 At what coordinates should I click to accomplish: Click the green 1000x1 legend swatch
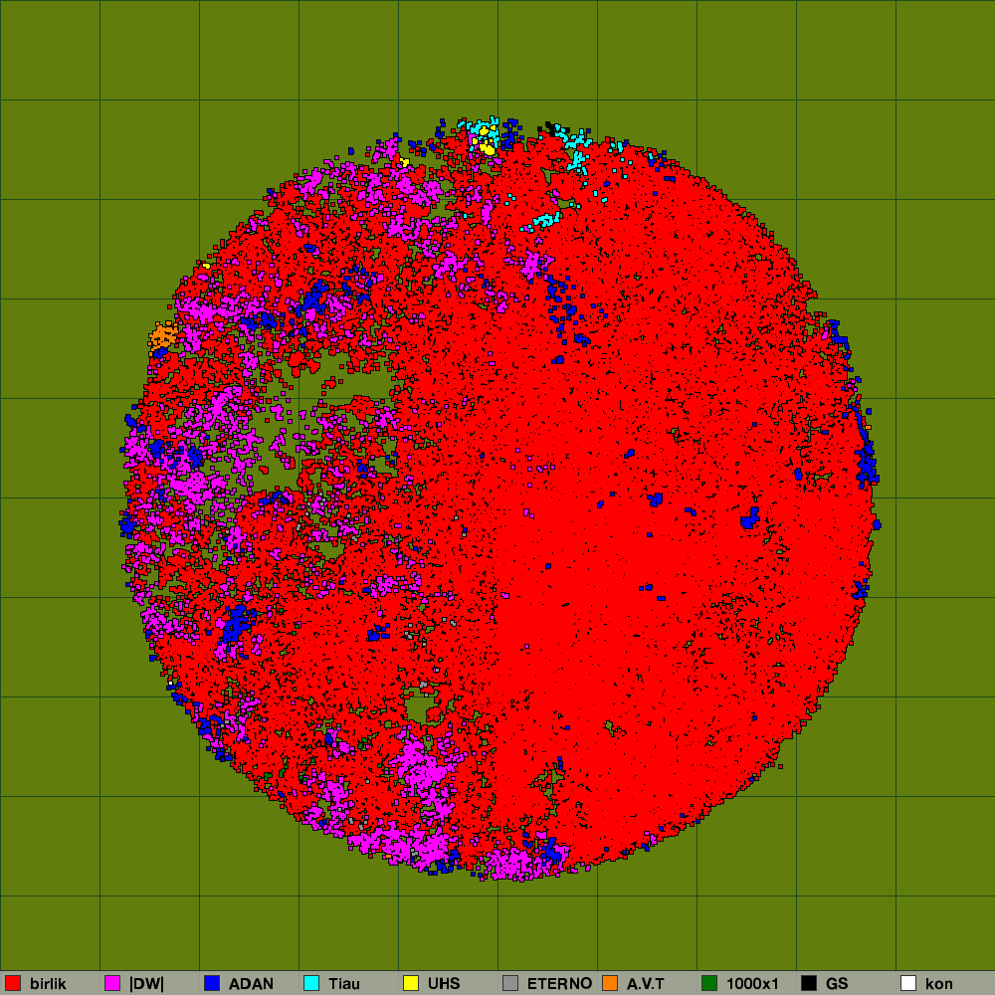[x=709, y=983]
